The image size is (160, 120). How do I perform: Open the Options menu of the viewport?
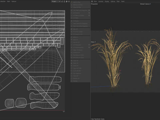(113, 1)
